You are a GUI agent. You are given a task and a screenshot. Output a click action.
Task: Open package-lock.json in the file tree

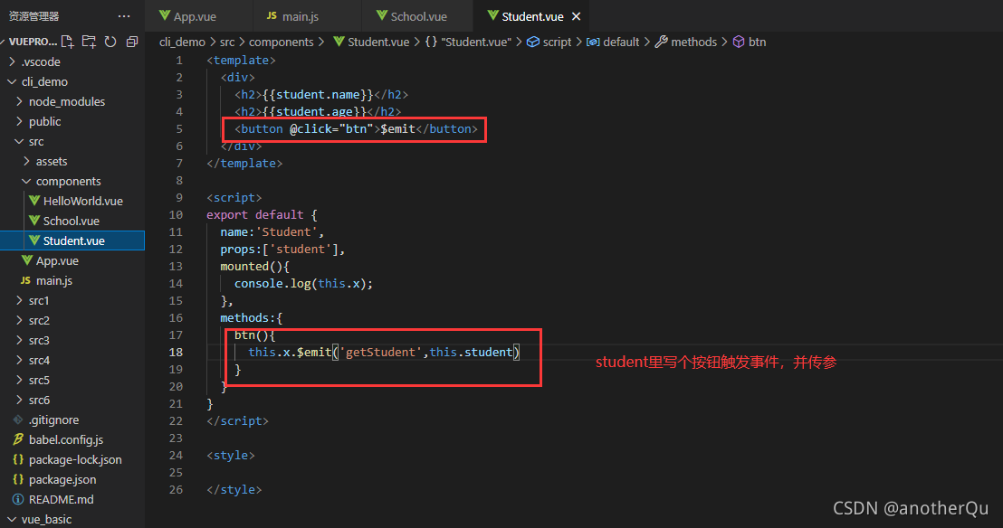click(72, 459)
